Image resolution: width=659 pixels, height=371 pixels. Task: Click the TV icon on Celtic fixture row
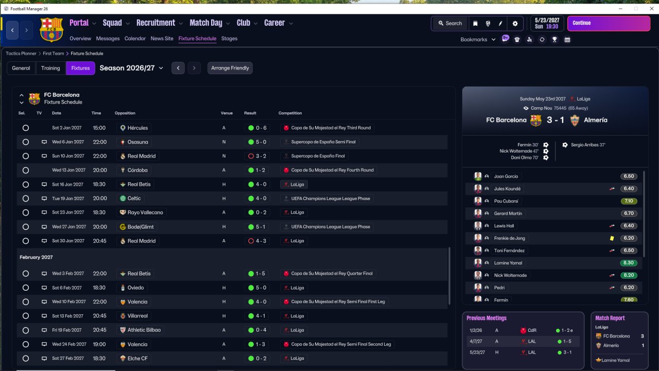click(x=44, y=198)
